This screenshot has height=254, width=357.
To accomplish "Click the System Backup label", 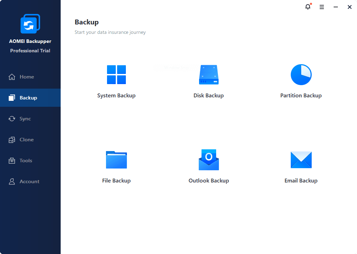I will [116, 96].
